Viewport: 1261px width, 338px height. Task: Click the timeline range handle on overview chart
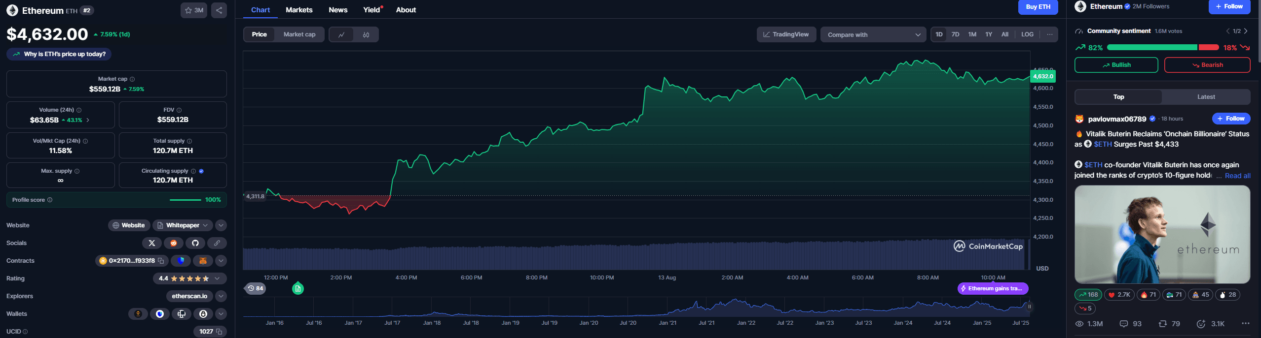coord(1029,307)
